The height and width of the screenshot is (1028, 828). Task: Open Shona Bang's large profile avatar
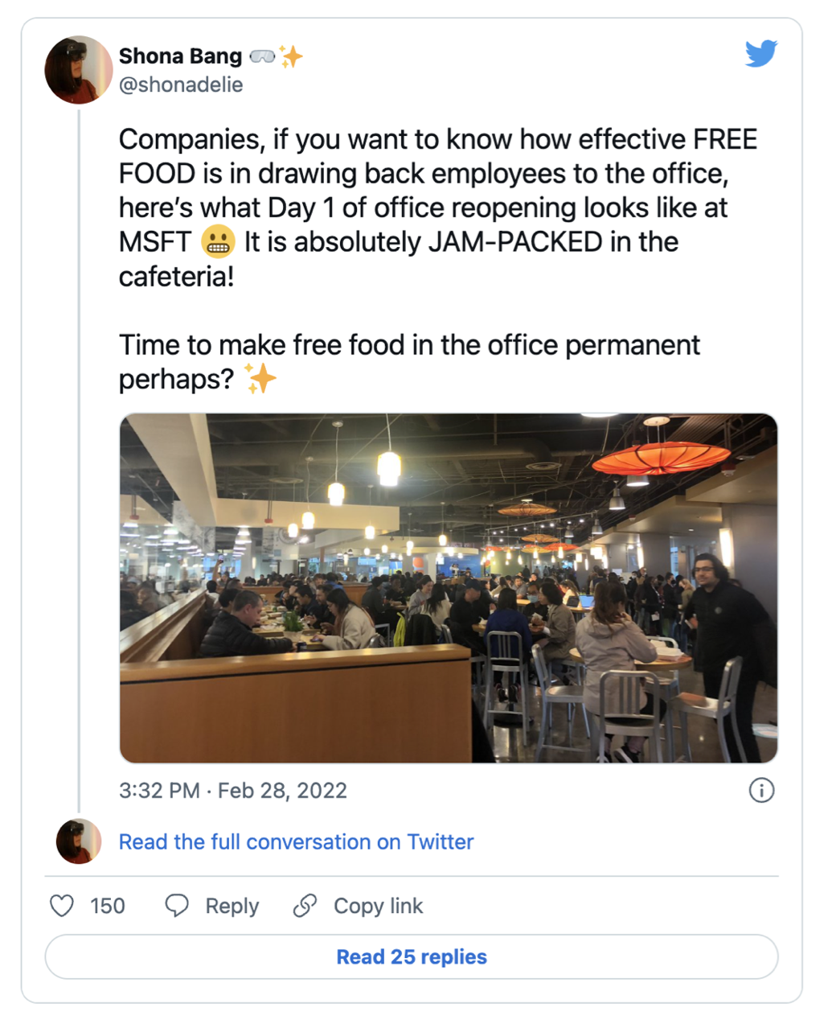[78, 70]
